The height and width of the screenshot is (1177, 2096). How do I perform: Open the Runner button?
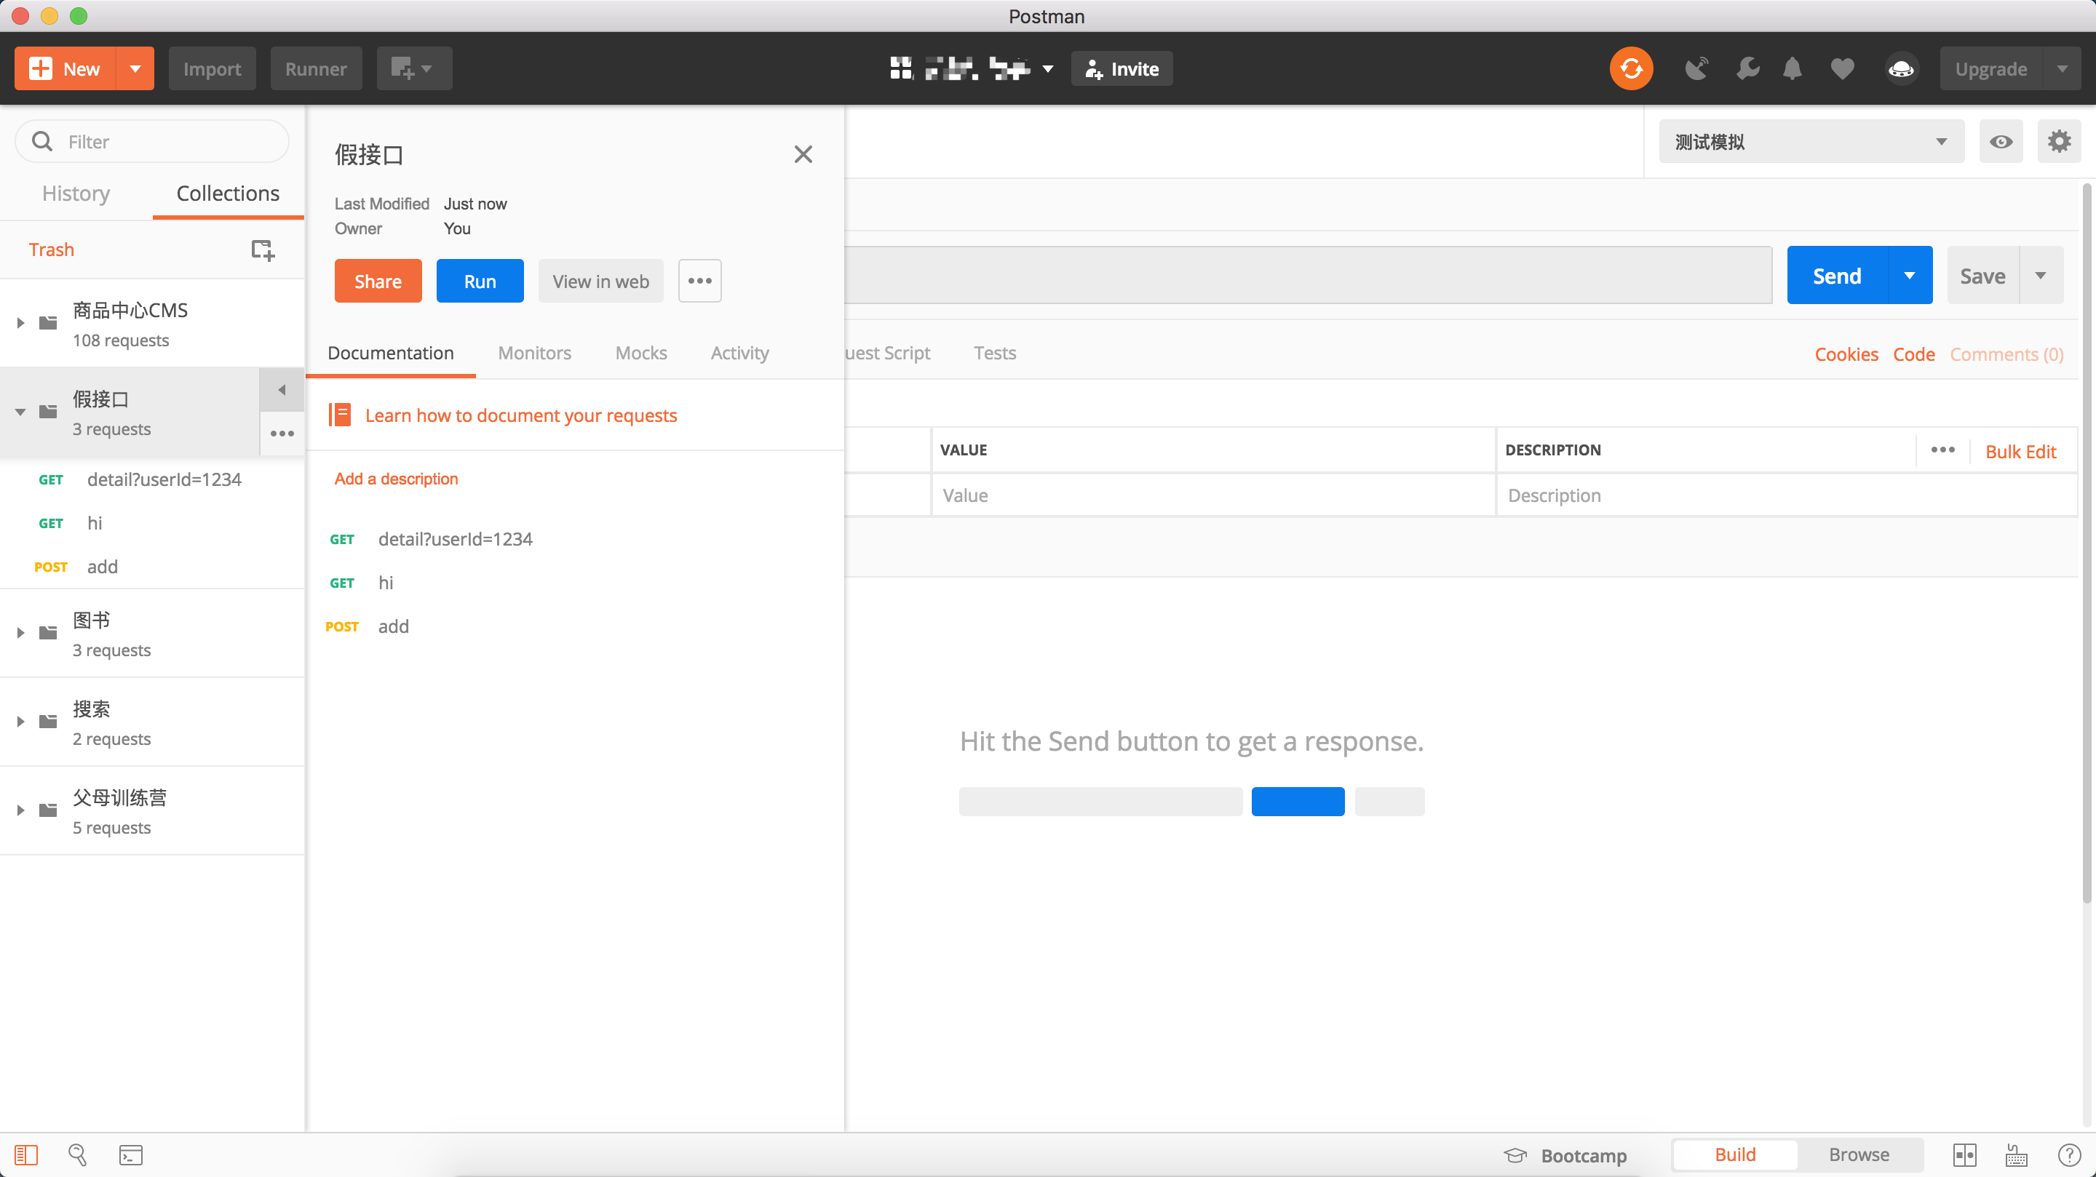click(316, 69)
